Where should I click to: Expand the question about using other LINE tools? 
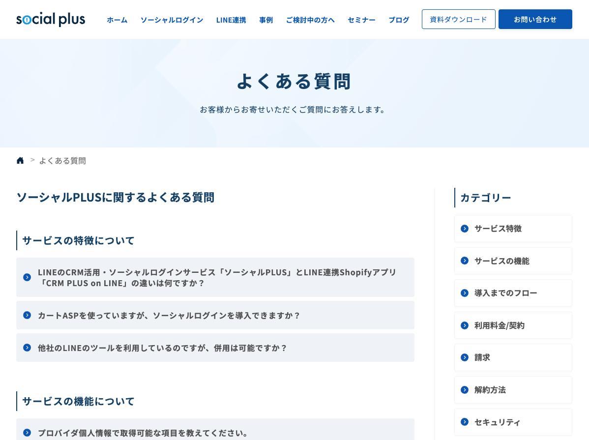(215, 348)
